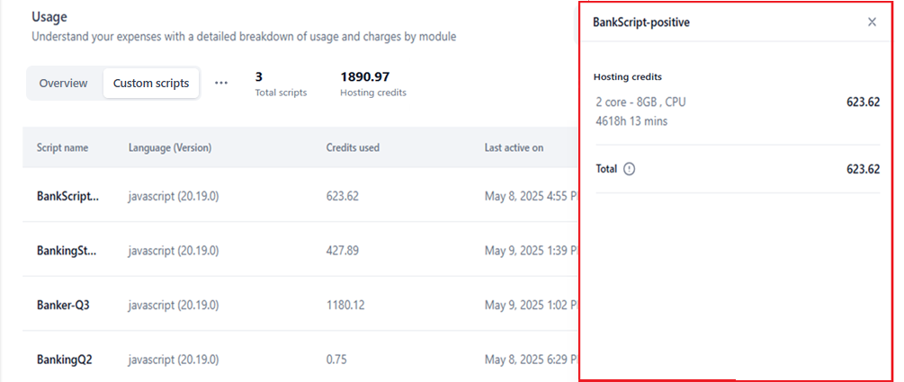Open the three-dot more options menu

tap(221, 83)
